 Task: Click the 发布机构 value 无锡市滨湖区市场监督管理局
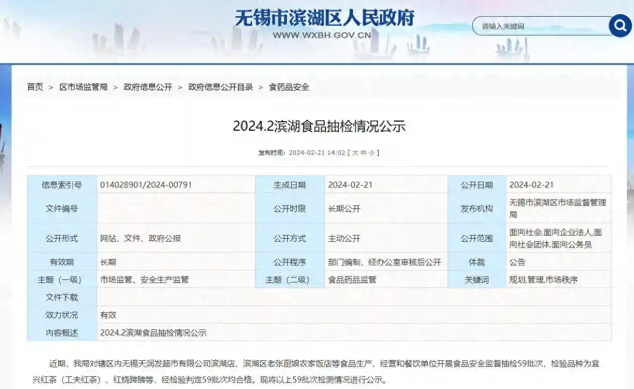[558, 208]
